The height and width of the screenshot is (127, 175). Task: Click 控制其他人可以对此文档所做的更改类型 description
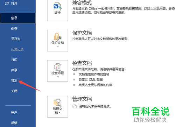click(x=100, y=39)
